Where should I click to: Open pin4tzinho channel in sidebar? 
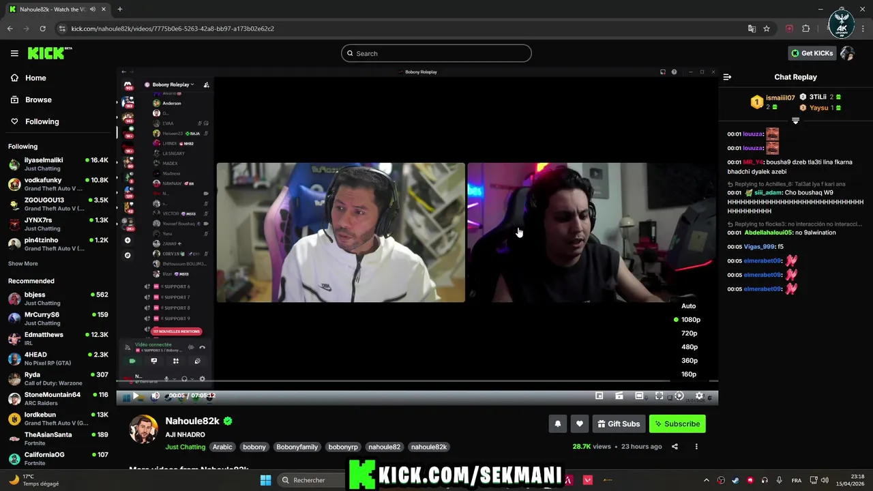click(x=58, y=244)
